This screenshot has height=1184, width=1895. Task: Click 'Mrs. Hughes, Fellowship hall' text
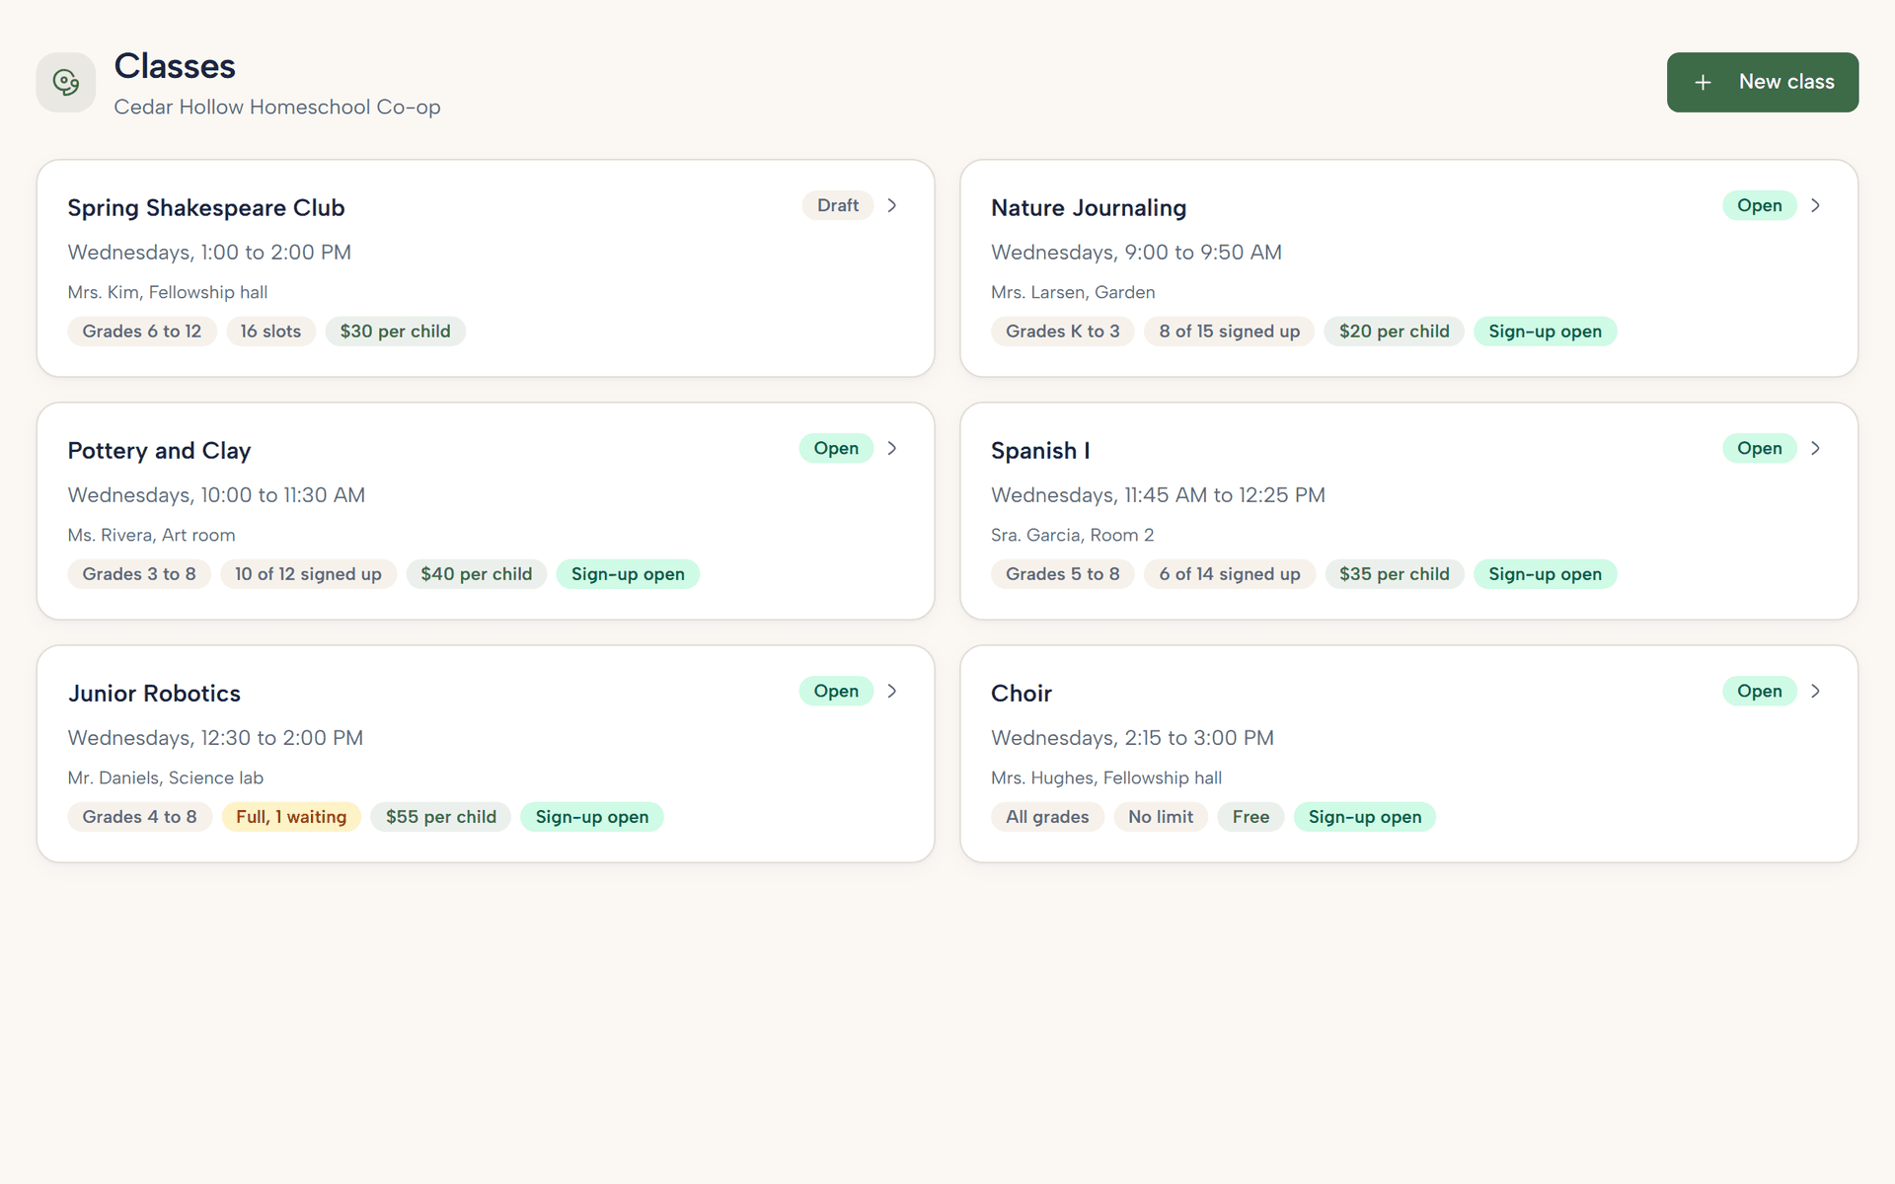click(x=1106, y=777)
